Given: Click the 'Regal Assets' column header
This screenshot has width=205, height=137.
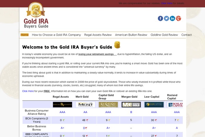Looking at the screenshot, I should pyautogui.click(x=61, y=97).
